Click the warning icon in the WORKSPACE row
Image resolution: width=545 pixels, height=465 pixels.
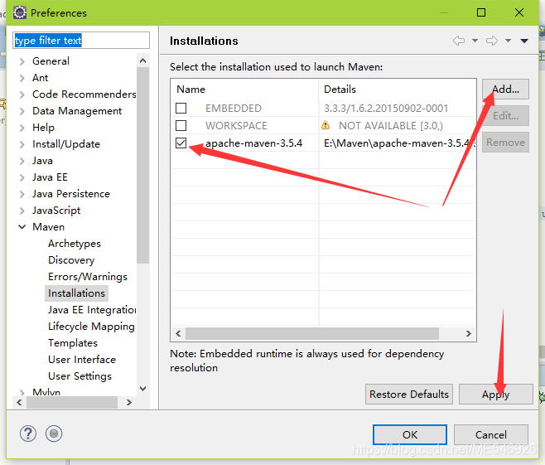(326, 125)
